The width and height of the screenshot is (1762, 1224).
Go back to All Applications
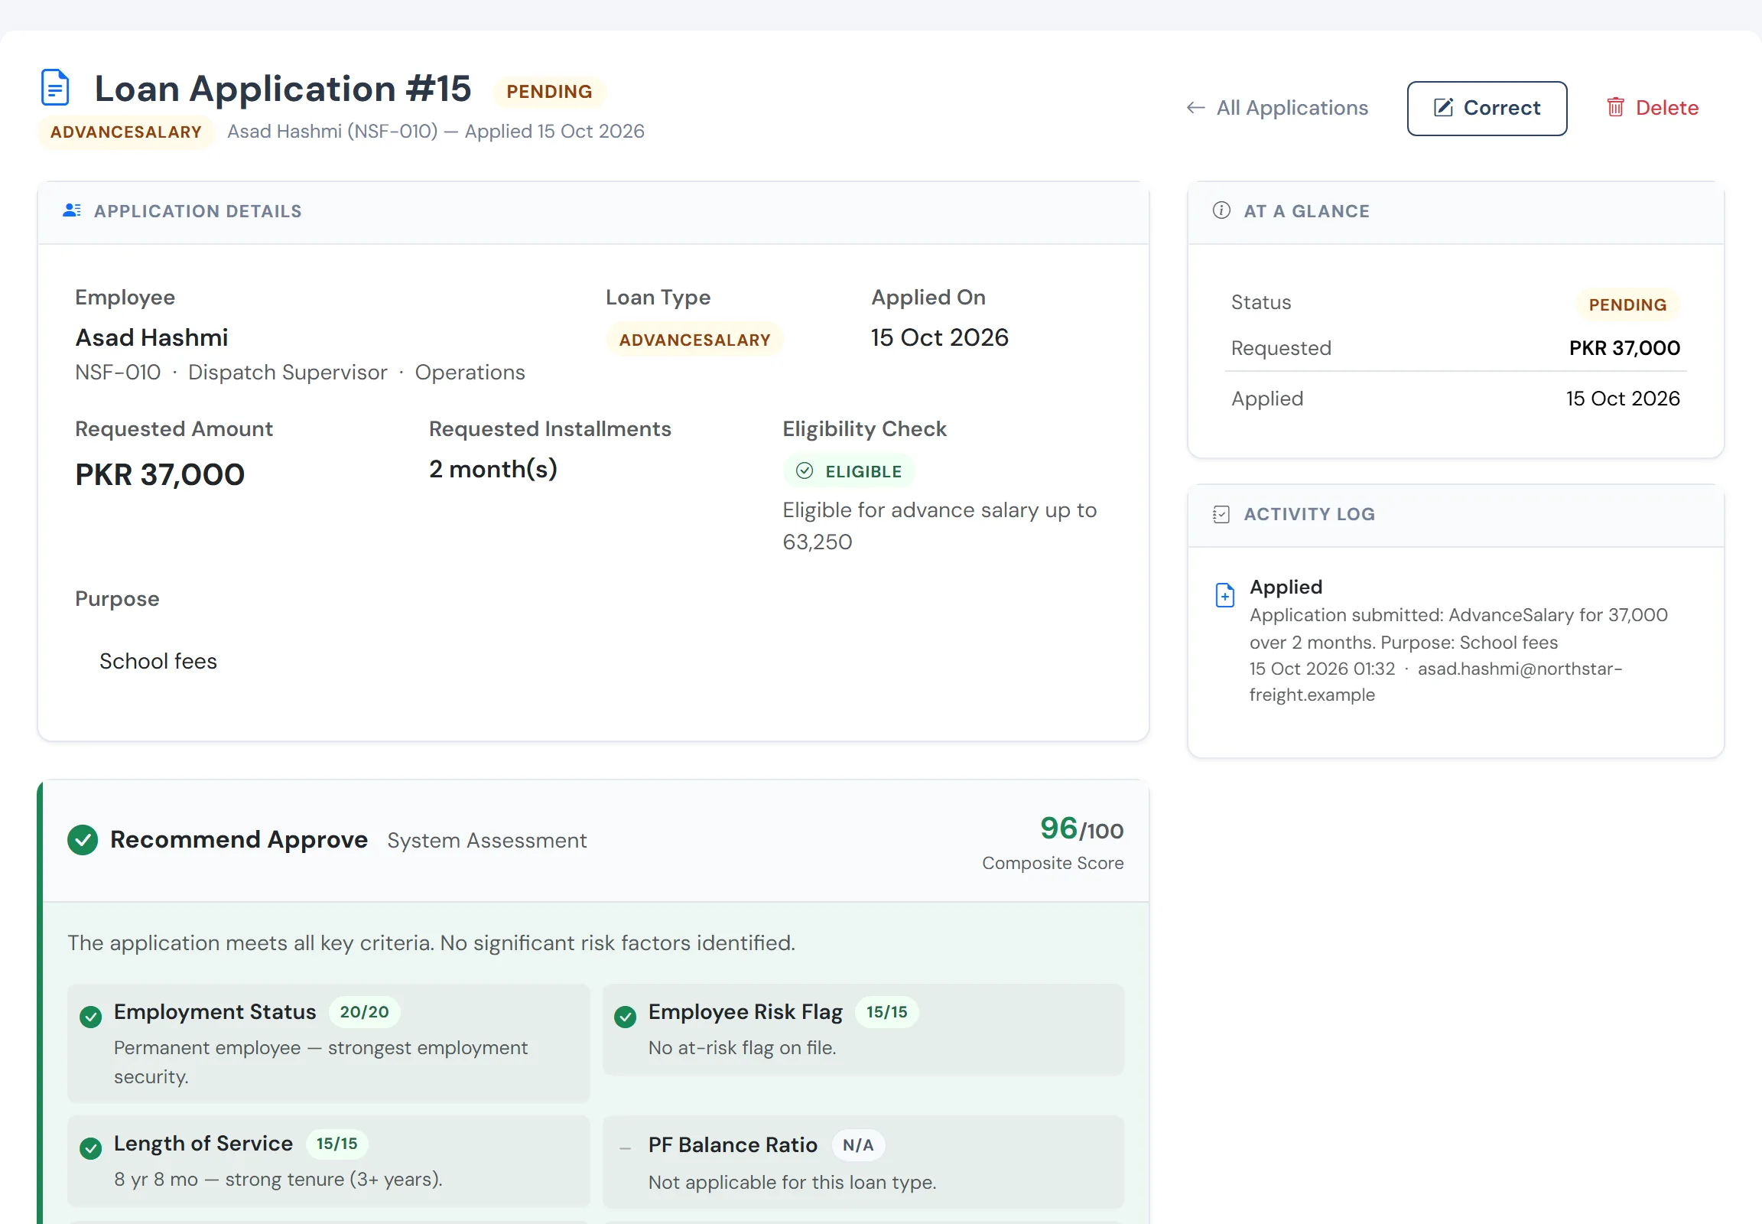point(1277,108)
